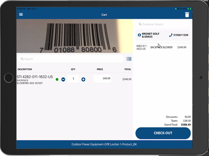Tap the Grand Total $588.49 amount
Image resolution: width=209 pixels, height=156 pixels.
tap(186, 125)
